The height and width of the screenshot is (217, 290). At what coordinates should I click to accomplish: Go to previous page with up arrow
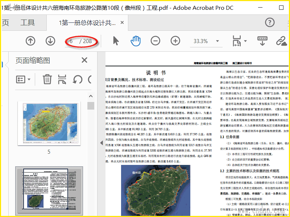(30, 41)
